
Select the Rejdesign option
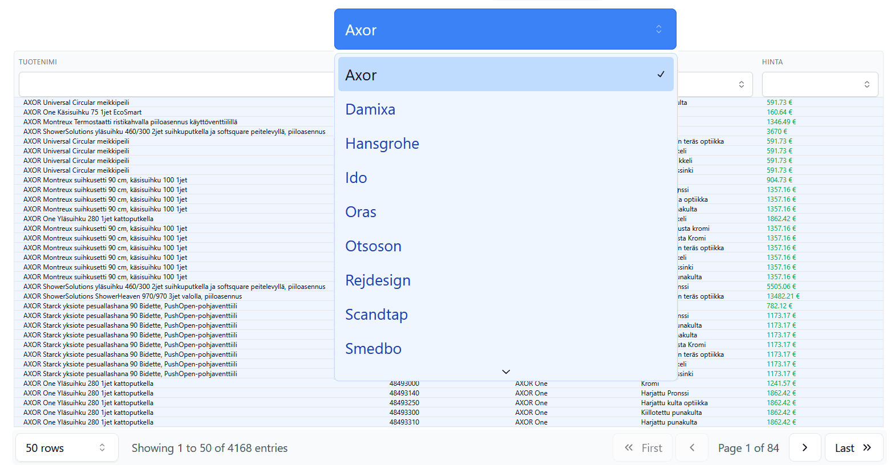tap(378, 280)
